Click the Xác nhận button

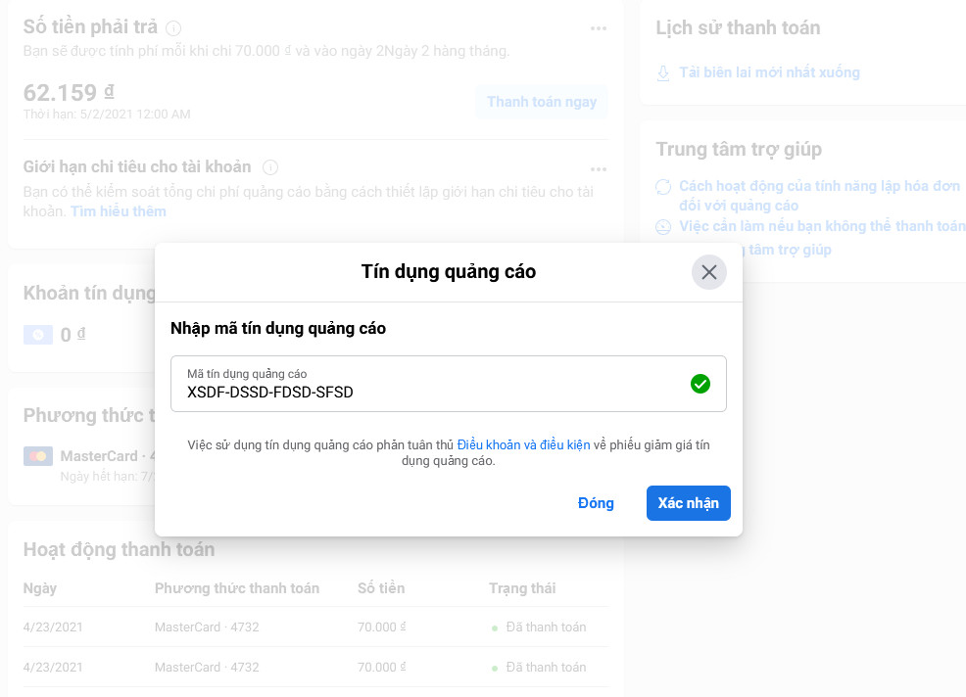click(688, 503)
